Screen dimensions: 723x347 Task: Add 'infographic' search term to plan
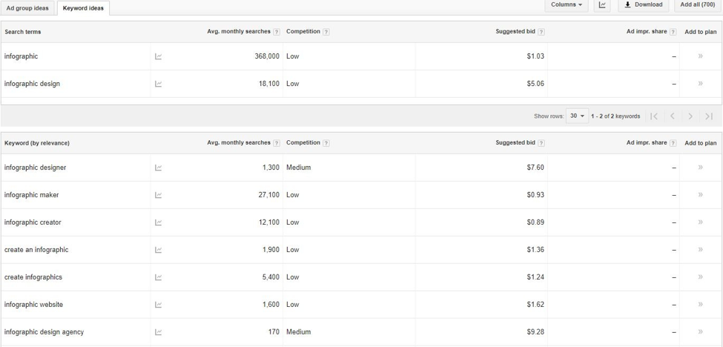[700, 56]
